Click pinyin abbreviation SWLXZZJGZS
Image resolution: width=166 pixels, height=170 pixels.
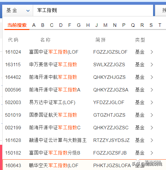point(109,65)
